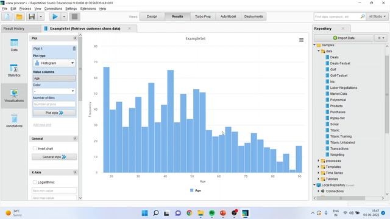
Task: Open the Plot type Histogram dropdown
Action: point(54,63)
